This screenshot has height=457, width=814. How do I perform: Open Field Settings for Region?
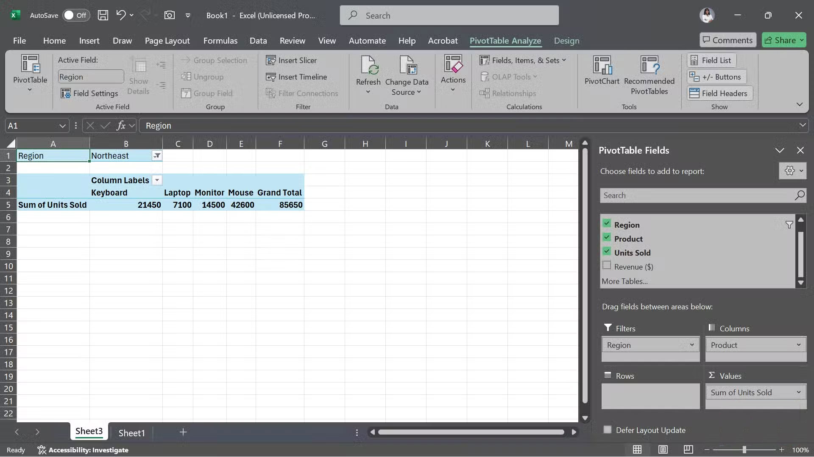[x=89, y=93]
